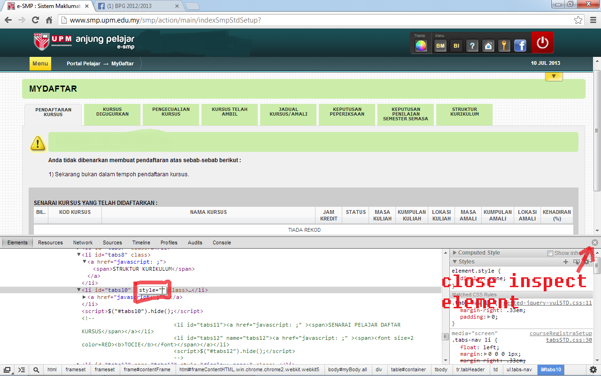Screen dimensions: 601x376
Task: Open the Theme color wheel picker
Action: [x=421, y=46]
